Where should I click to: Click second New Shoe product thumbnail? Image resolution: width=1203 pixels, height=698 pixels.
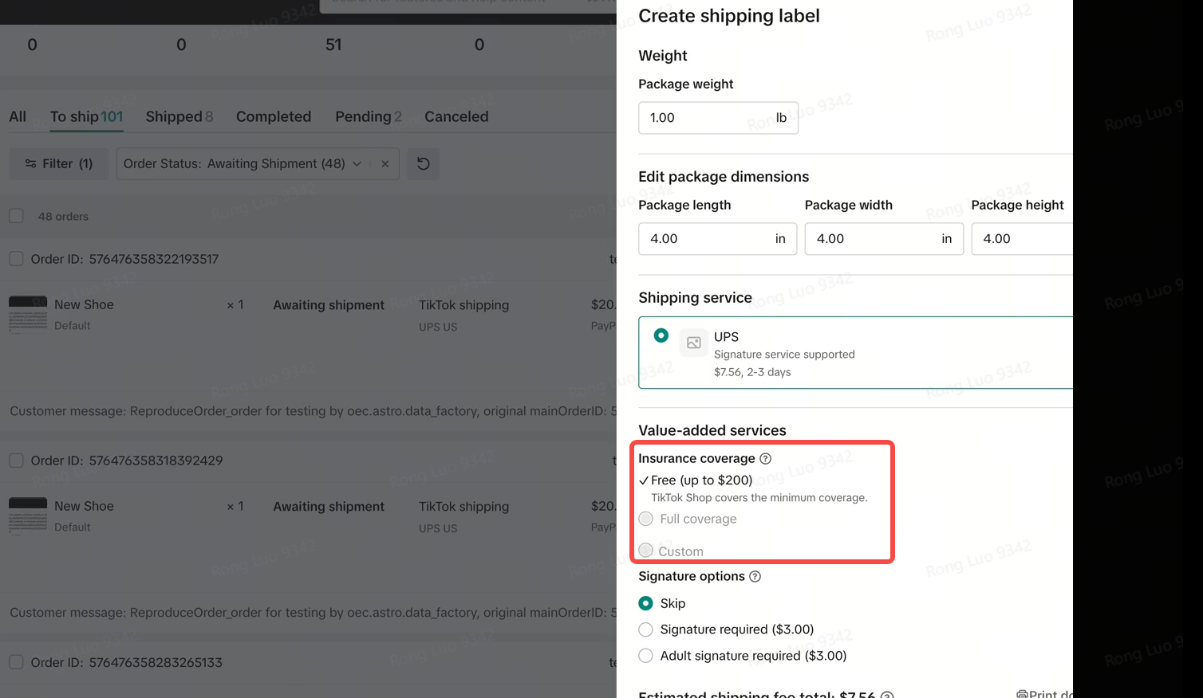pos(28,516)
